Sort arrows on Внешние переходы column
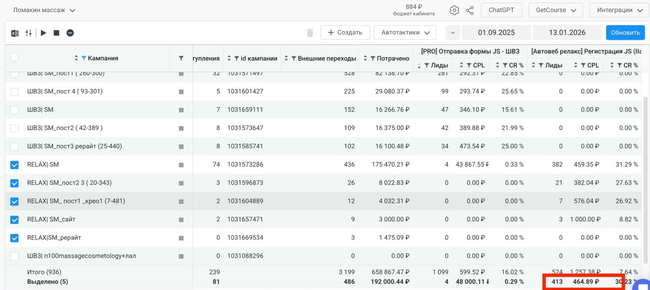Image resolution: width=650 pixels, height=290 pixels. (286, 58)
